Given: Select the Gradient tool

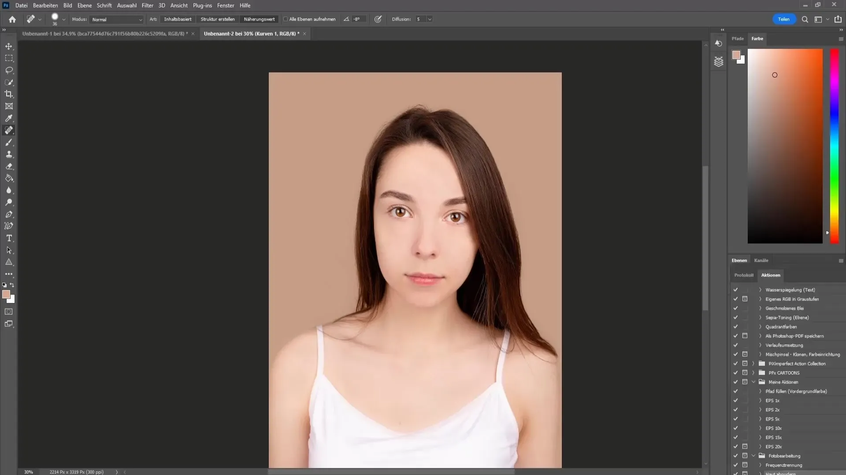Looking at the screenshot, I should click(9, 178).
